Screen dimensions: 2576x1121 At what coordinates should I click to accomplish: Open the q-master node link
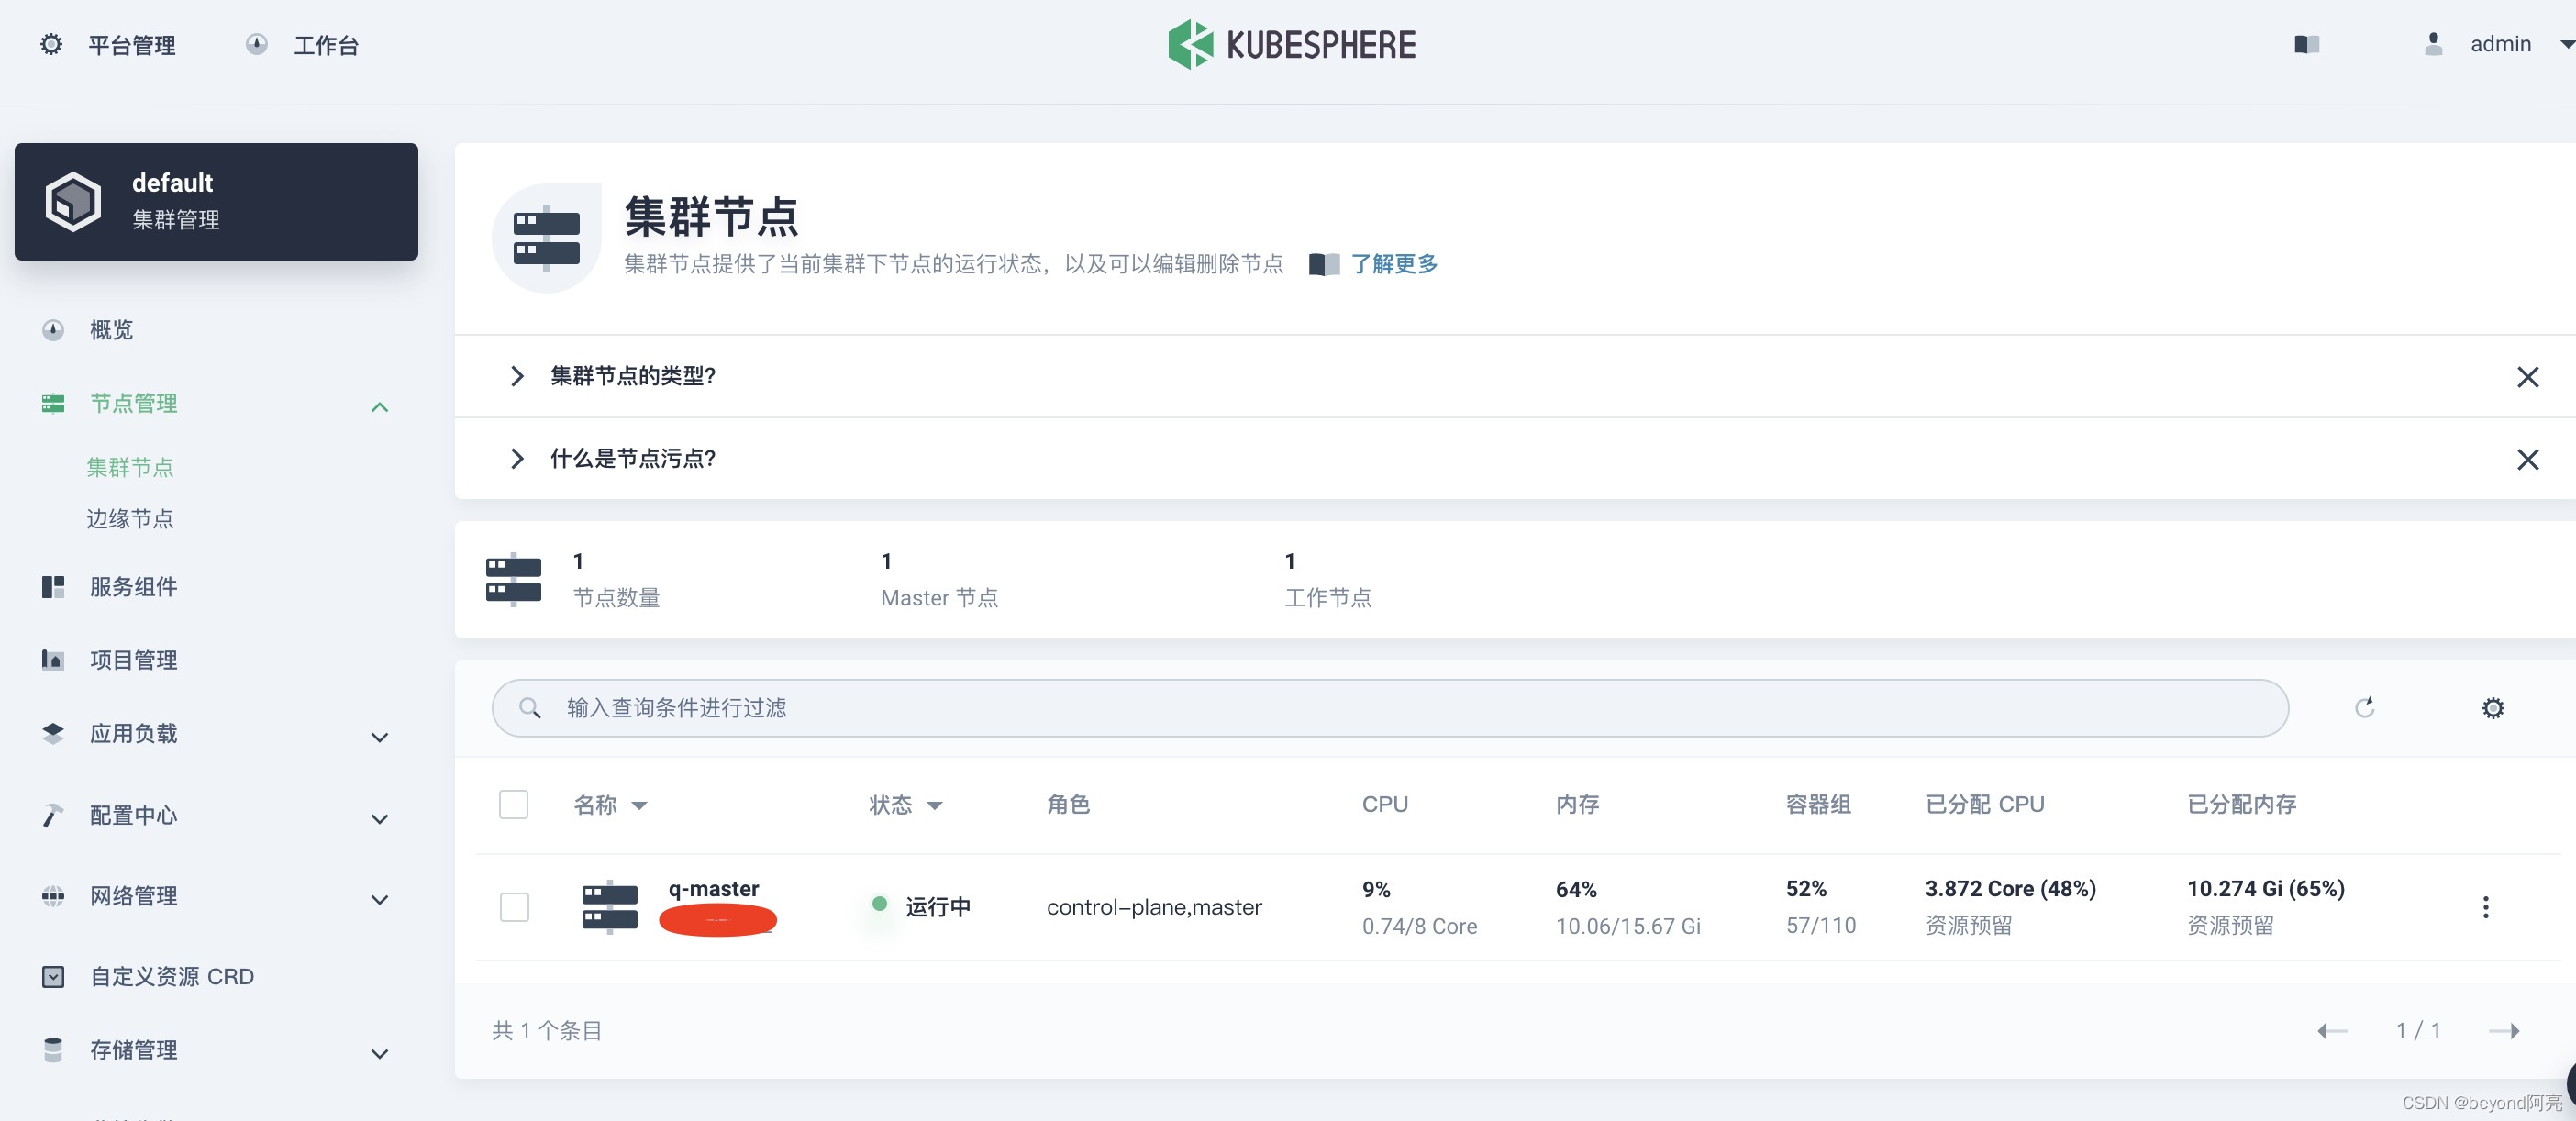[x=713, y=888]
